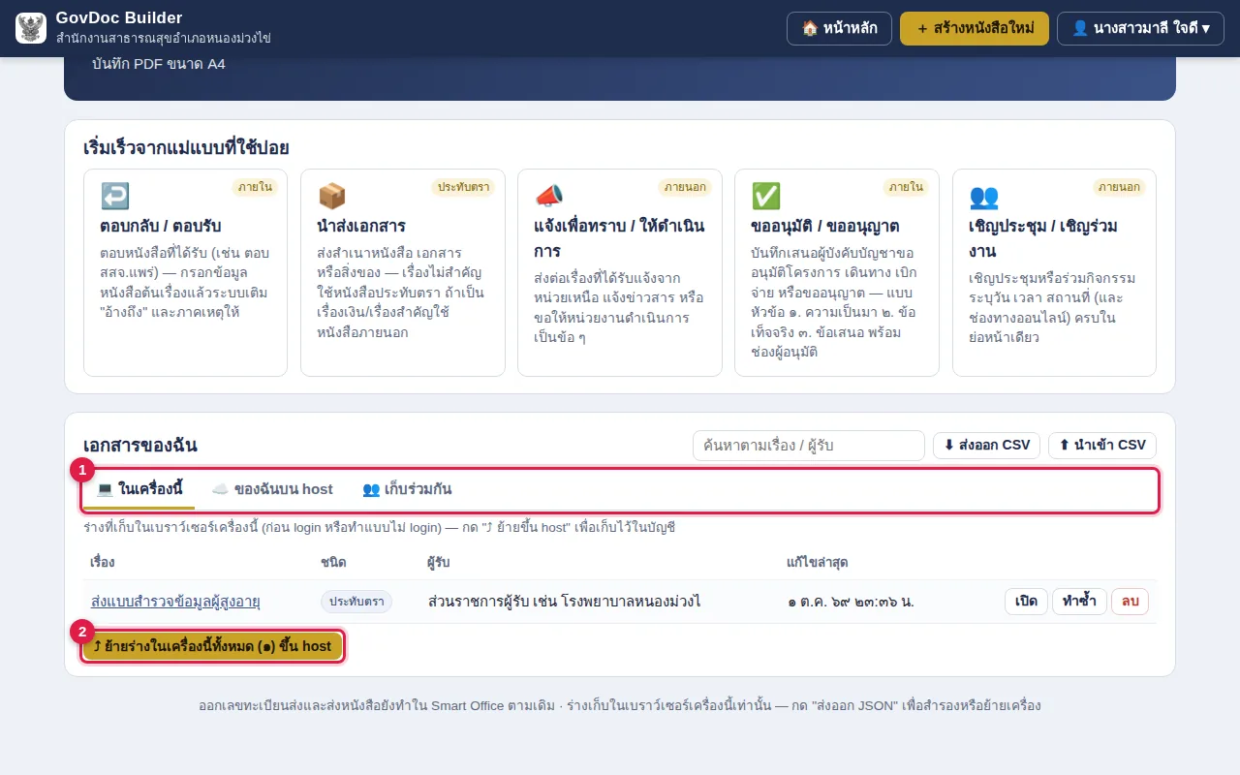Select the แจ้งเพื่อทราบ / ให้ดำเนินการ template title
Viewport: 1240px width, 775px height.
tap(619, 238)
